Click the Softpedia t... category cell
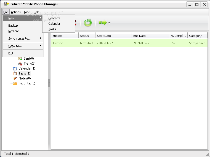The height and width of the screenshot is (157, 210). pos(198,43)
